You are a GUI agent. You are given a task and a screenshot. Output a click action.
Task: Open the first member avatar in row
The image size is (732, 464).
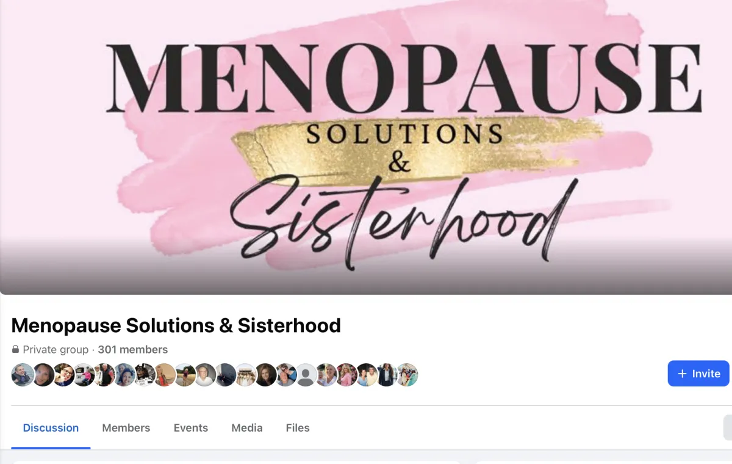[23, 375]
